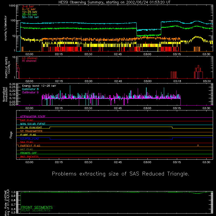Select the Collimator 8 legend entry

pos(30,89)
